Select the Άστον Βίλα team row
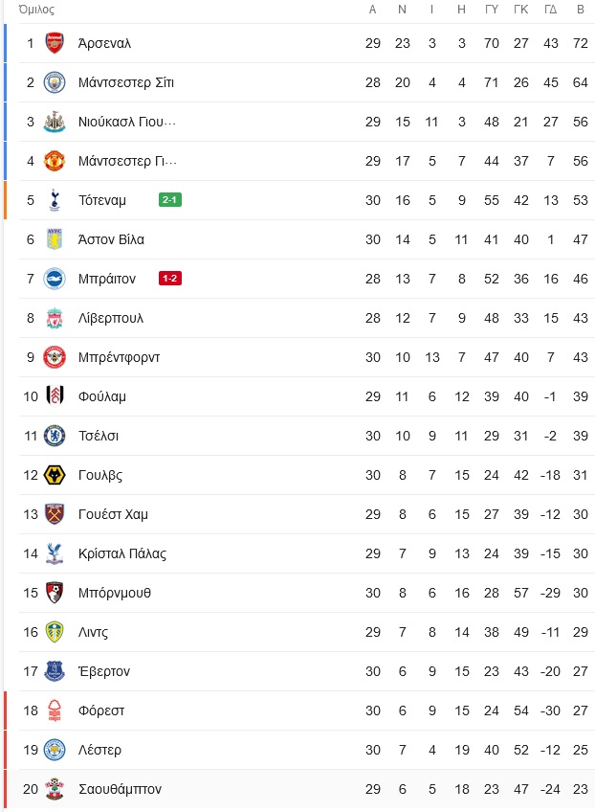The width and height of the screenshot is (595, 812). (307, 239)
